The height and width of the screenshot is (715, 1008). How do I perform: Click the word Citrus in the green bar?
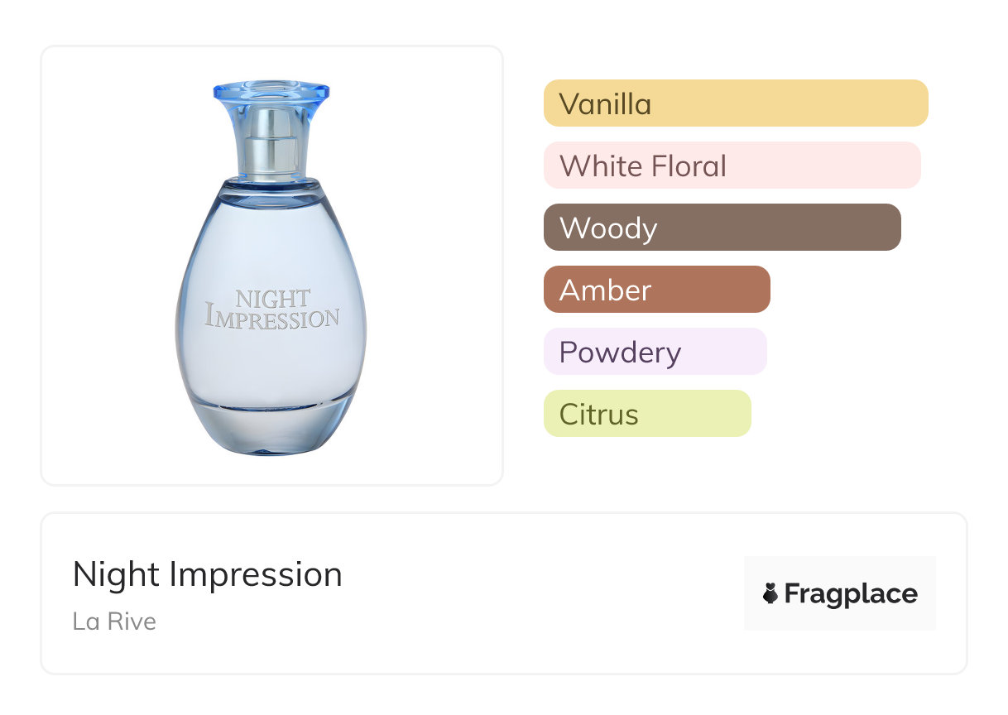click(598, 415)
